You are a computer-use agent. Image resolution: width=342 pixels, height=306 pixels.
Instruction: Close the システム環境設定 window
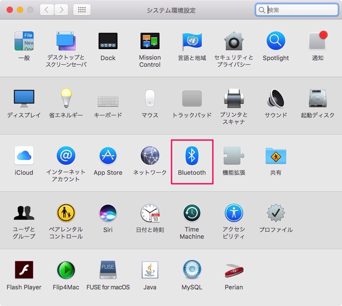[10, 10]
